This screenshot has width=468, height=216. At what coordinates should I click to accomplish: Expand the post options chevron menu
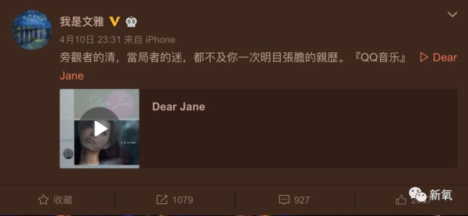point(453,14)
